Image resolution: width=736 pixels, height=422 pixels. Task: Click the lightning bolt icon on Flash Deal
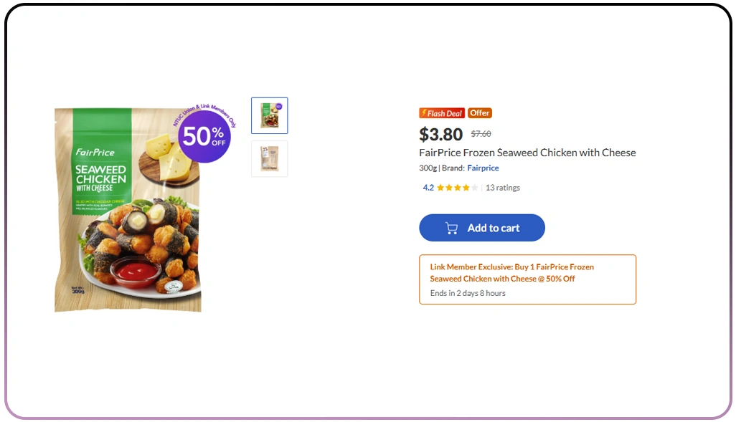(423, 113)
